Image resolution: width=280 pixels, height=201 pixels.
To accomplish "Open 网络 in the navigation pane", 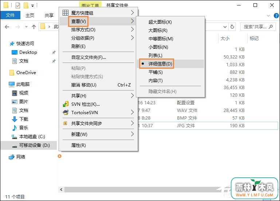I will (x=21, y=157).
